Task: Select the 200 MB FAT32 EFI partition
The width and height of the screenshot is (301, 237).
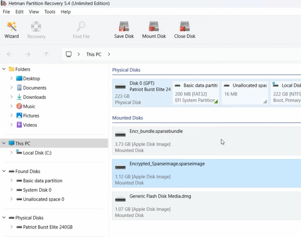Action: [x=196, y=92]
